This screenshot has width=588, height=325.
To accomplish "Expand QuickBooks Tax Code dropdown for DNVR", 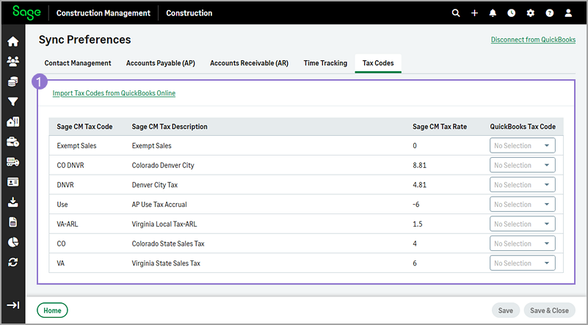I will click(x=522, y=185).
